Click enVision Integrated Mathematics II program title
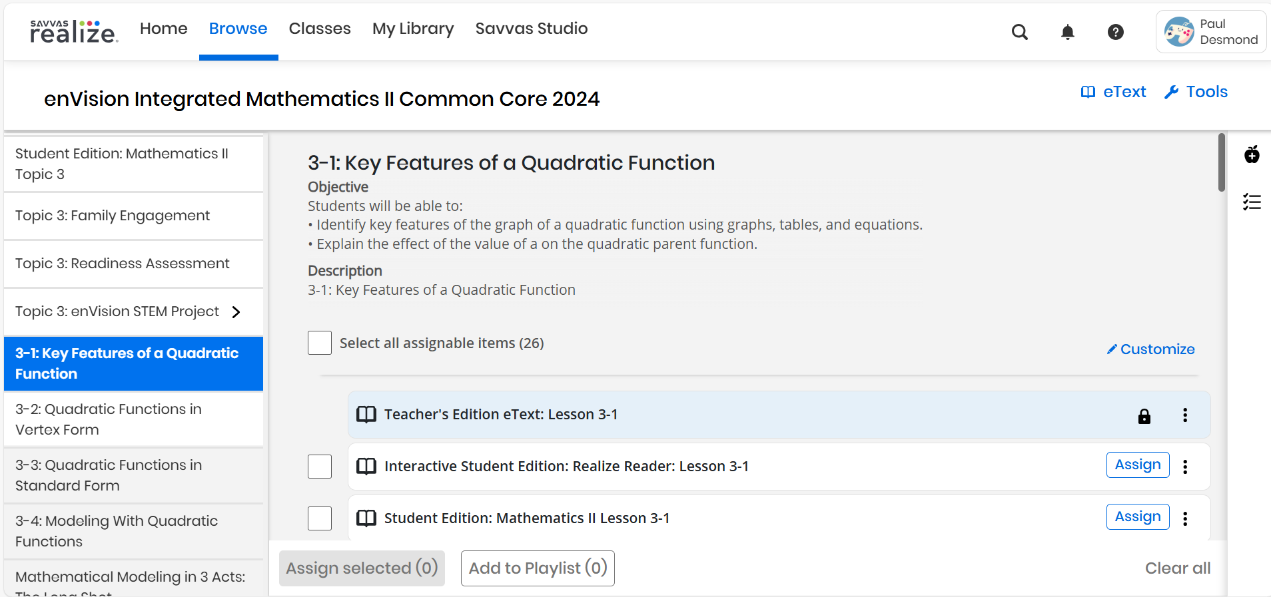Image resolution: width=1271 pixels, height=597 pixels. [x=322, y=99]
